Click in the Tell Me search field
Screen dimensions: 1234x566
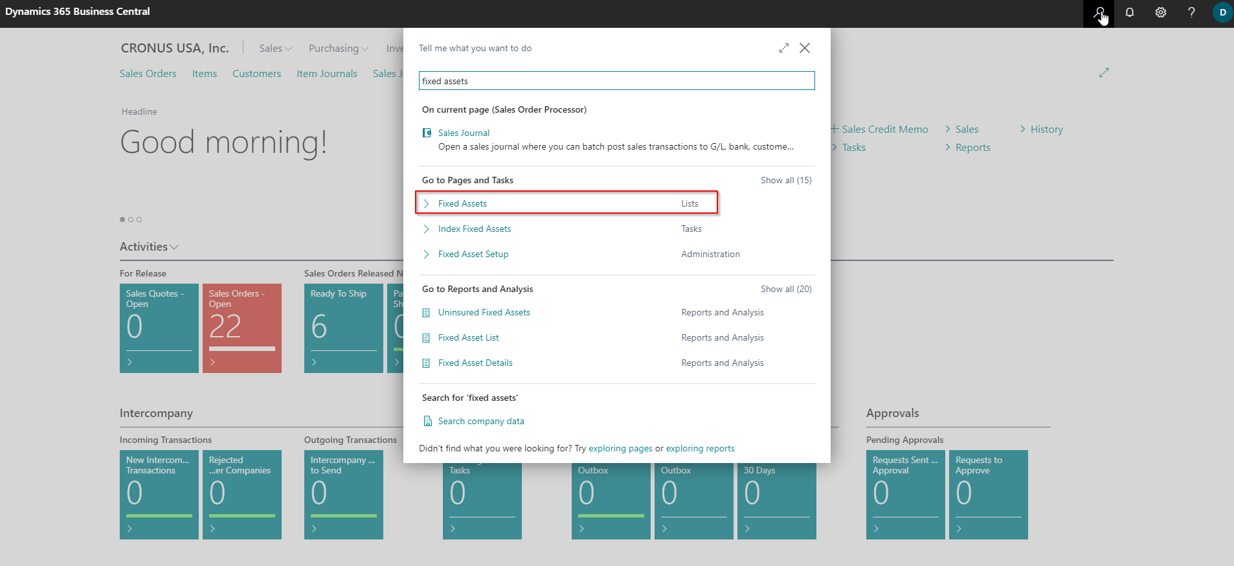(x=616, y=81)
